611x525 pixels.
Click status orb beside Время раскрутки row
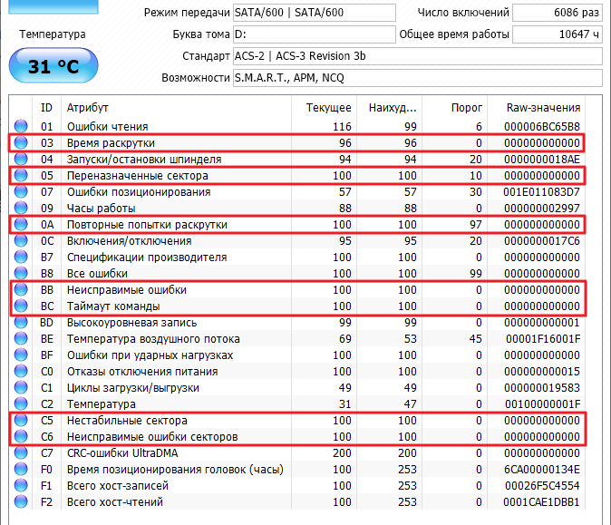(x=21, y=143)
